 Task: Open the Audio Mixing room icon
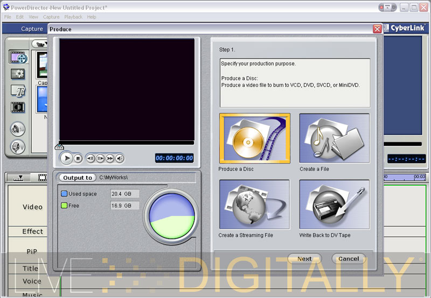18,128
